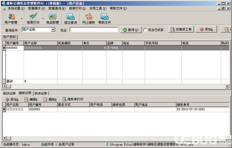The height and width of the screenshot is (148, 232).
Task: Click the icon left of 系统设置 menu
Action: (x=4, y=9)
